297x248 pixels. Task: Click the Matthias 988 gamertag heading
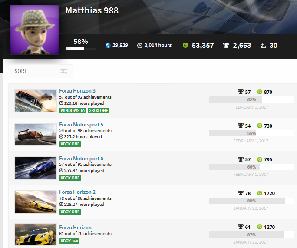point(92,10)
